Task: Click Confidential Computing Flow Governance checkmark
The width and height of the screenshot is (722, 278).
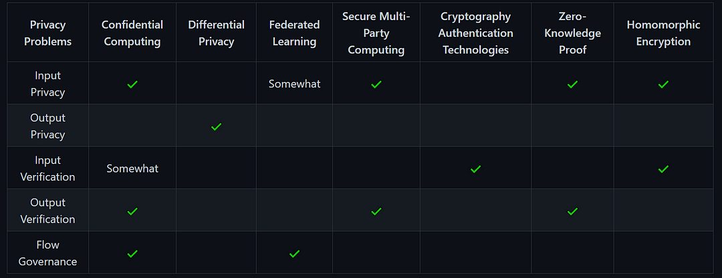Action: coord(132,253)
